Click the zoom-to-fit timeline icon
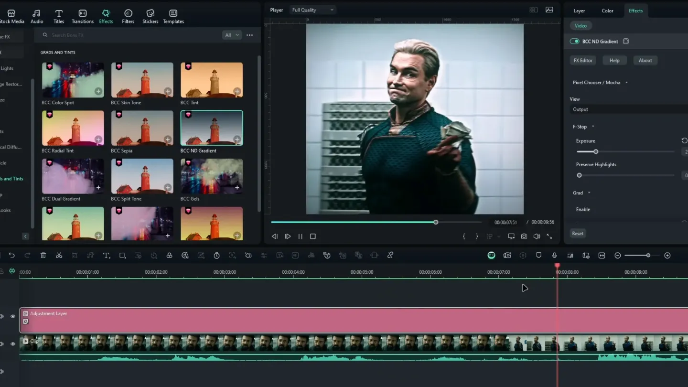This screenshot has height=387, width=688. click(x=602, y=256)
